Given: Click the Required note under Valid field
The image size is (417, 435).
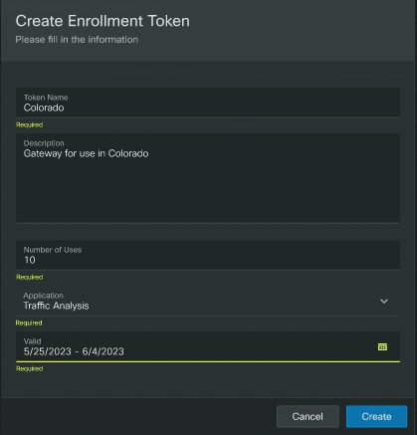Looking at the screenshot, I should [x=30, y=368].
